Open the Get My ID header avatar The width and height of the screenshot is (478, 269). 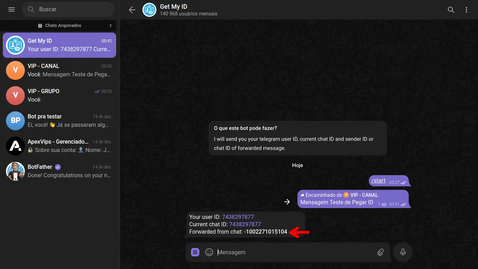tap(149, 10)
